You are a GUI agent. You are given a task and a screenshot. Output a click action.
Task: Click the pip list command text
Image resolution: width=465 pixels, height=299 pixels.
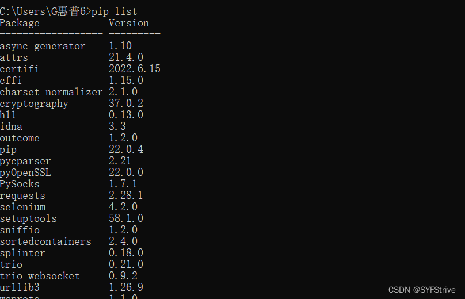[x=114, y=12]
